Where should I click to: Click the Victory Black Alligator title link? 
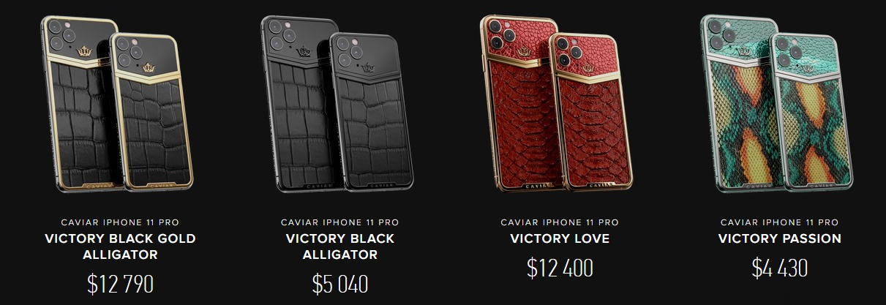pyautogui.click(x=339, y=247)
